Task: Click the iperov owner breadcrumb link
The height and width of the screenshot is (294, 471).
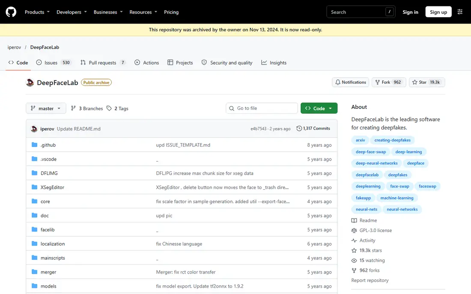Action: pyautogui.click(x=14, y=47)
